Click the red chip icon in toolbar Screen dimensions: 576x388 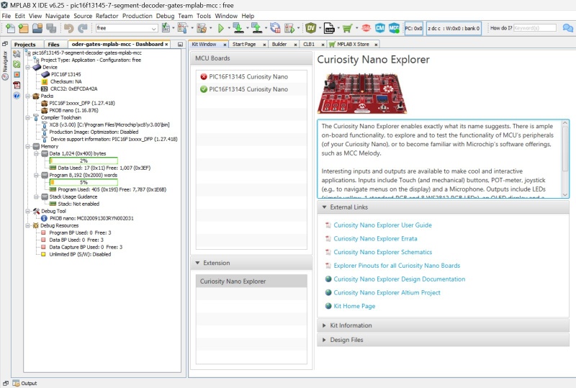point(366,28)
